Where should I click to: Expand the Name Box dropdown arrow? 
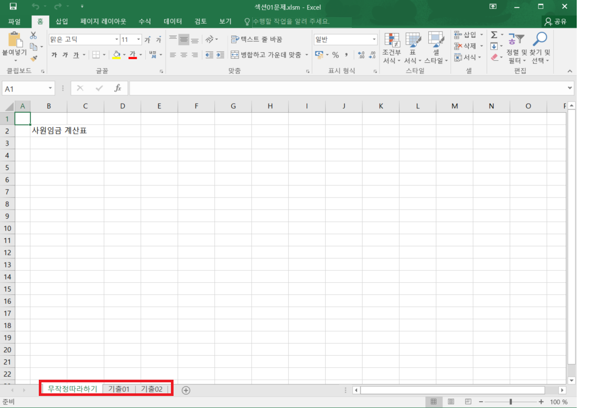(x=50, y=88)
